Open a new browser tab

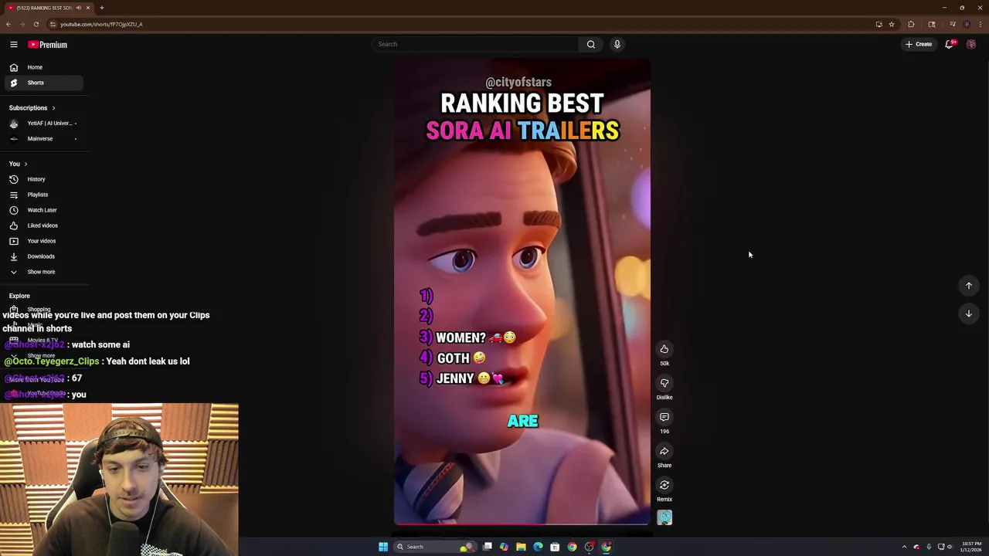pyautogui.click(x=101, y=8)
